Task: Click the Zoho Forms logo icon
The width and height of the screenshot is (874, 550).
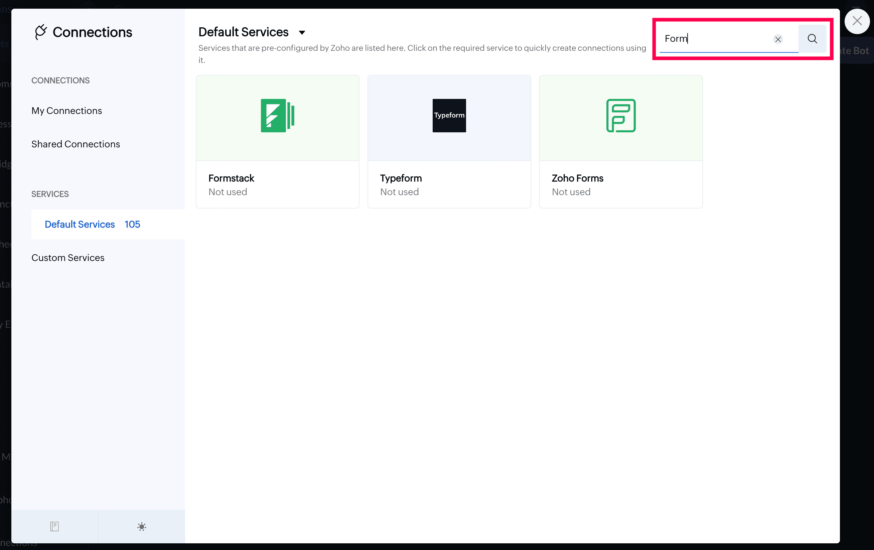Action: tap(621, 115)
